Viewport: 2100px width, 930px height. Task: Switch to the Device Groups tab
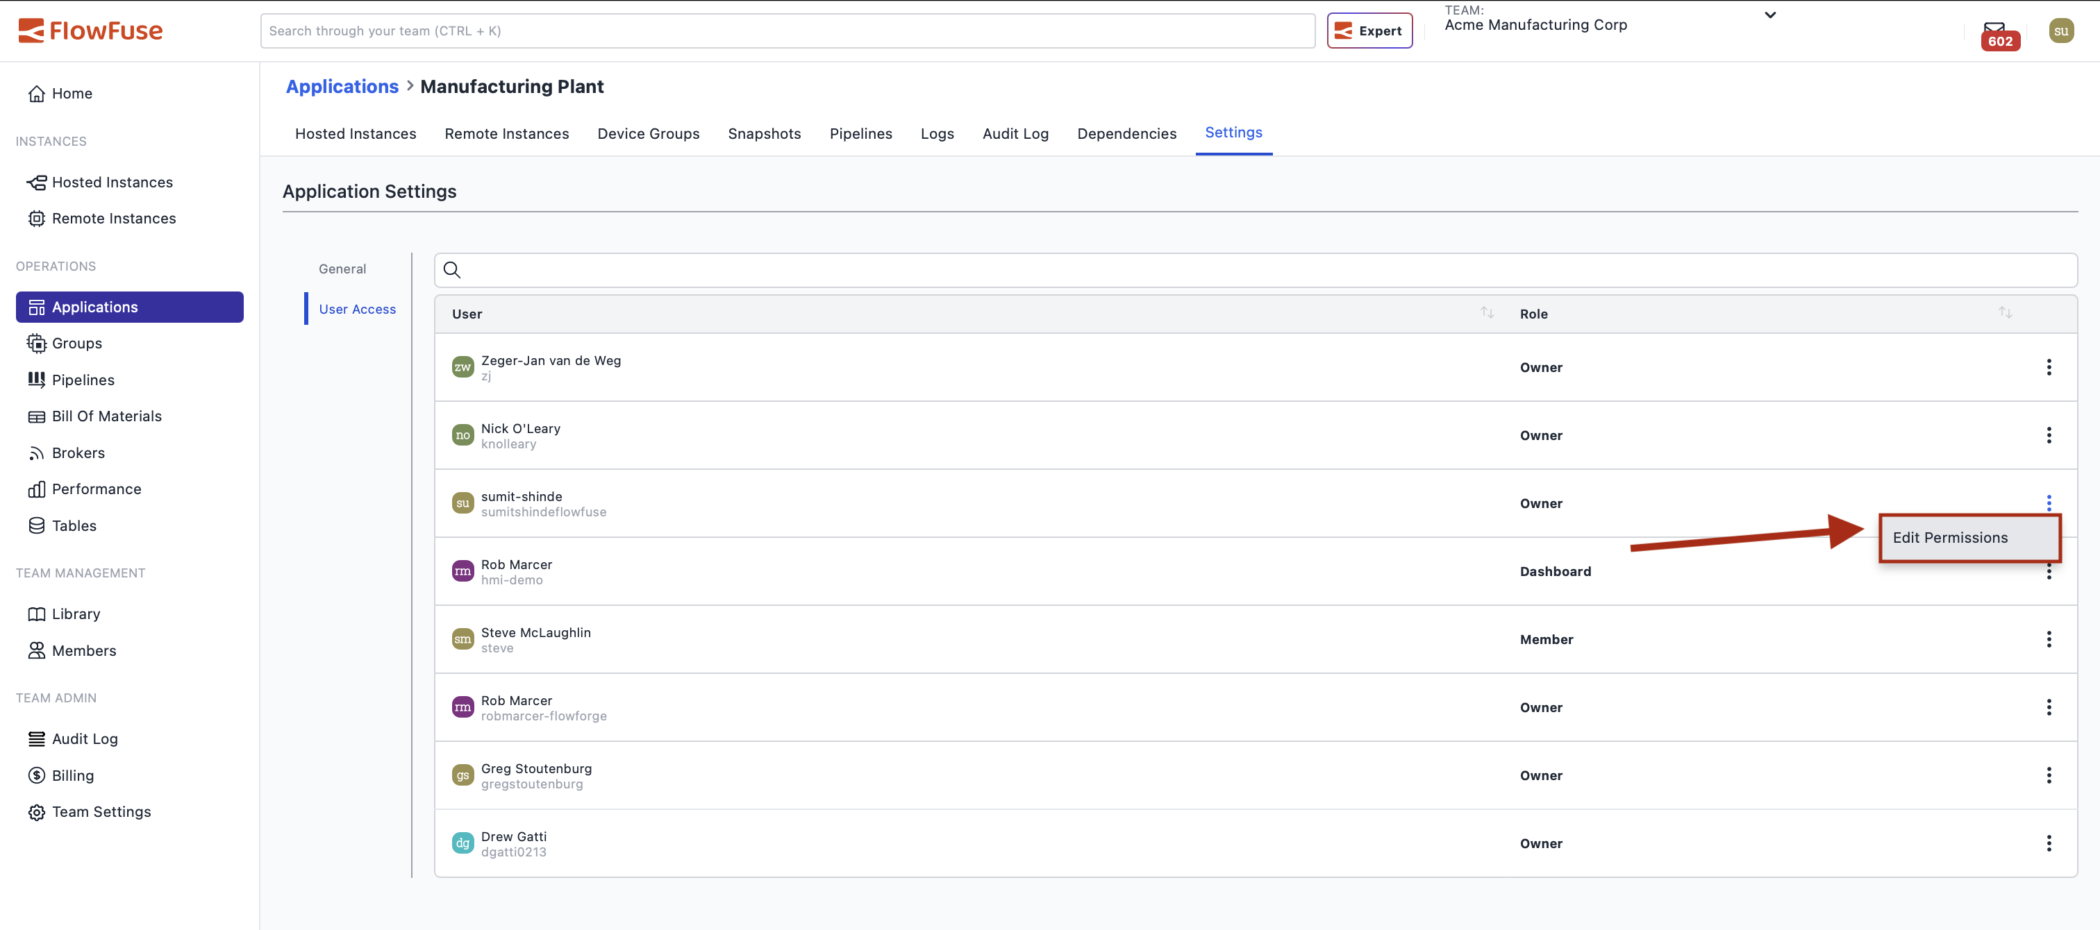[x=648, y=134]
